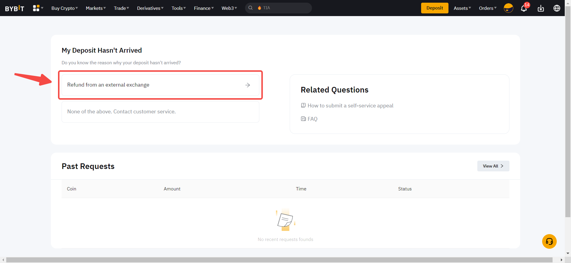This screenshot has width=571, height=263.
Task: Open the language globe icon
Action: [x=557, y=8]
